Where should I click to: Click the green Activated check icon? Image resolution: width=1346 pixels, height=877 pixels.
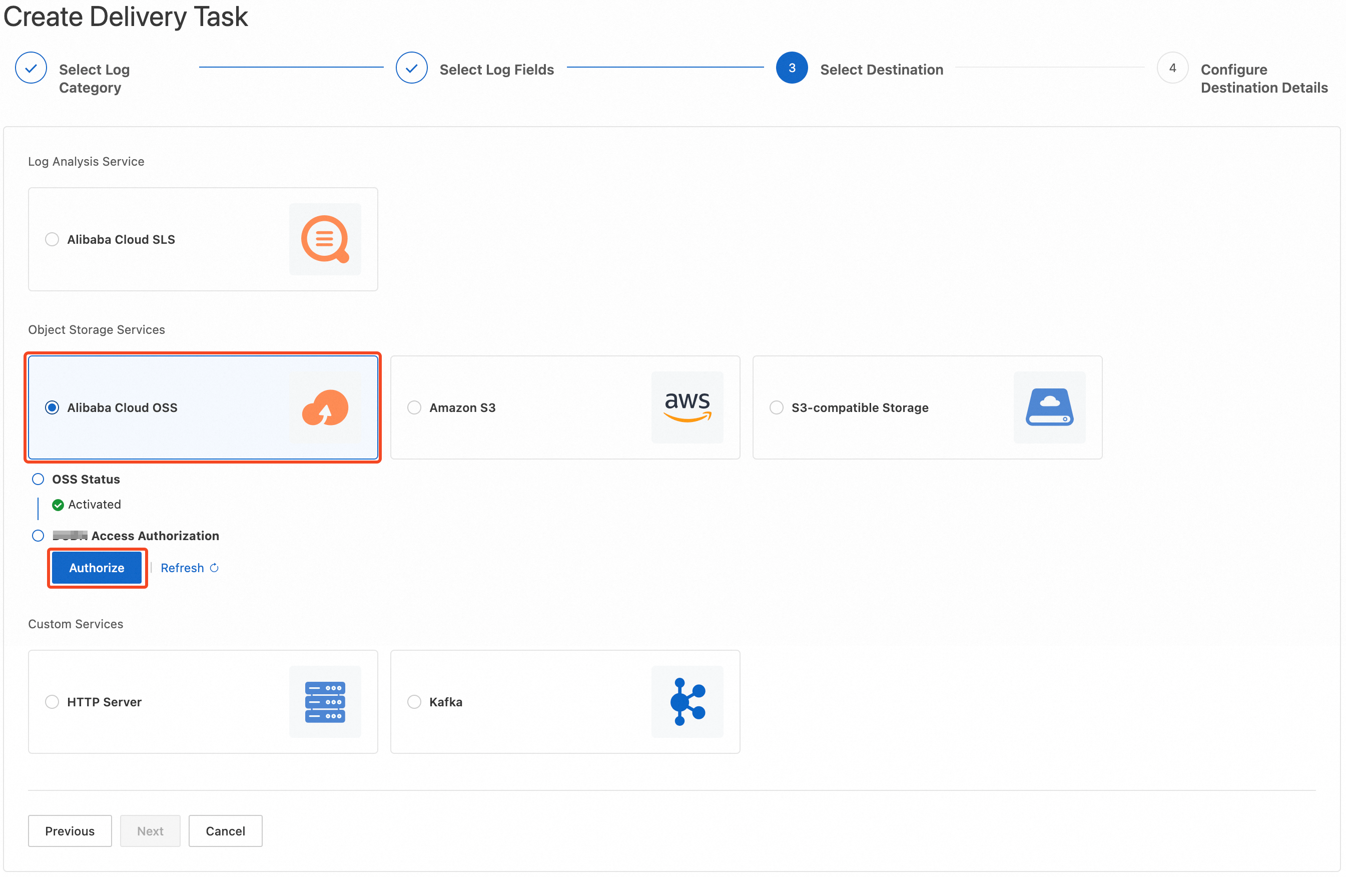(x=58, y=504)
